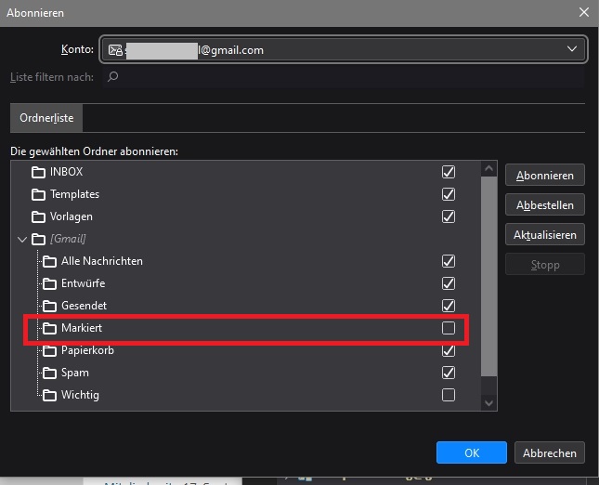This screenshot has width=599, height=485.
Task: Uncheck the Vorlagen subscription checkbox
Action: 449,216
